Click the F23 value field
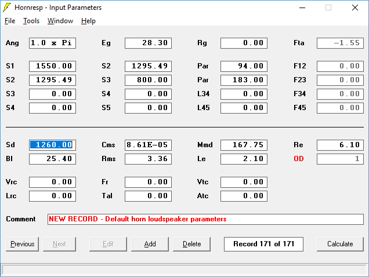The height and width of the screenshot is (277, 369). click(340, 80)
